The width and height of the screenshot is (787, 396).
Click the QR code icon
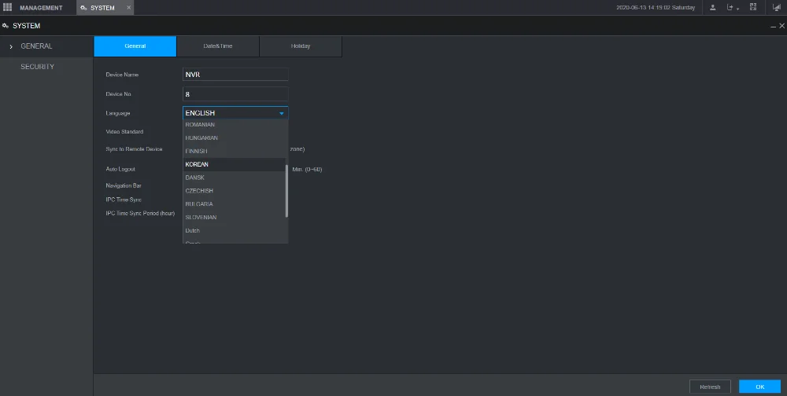[753, 7]
